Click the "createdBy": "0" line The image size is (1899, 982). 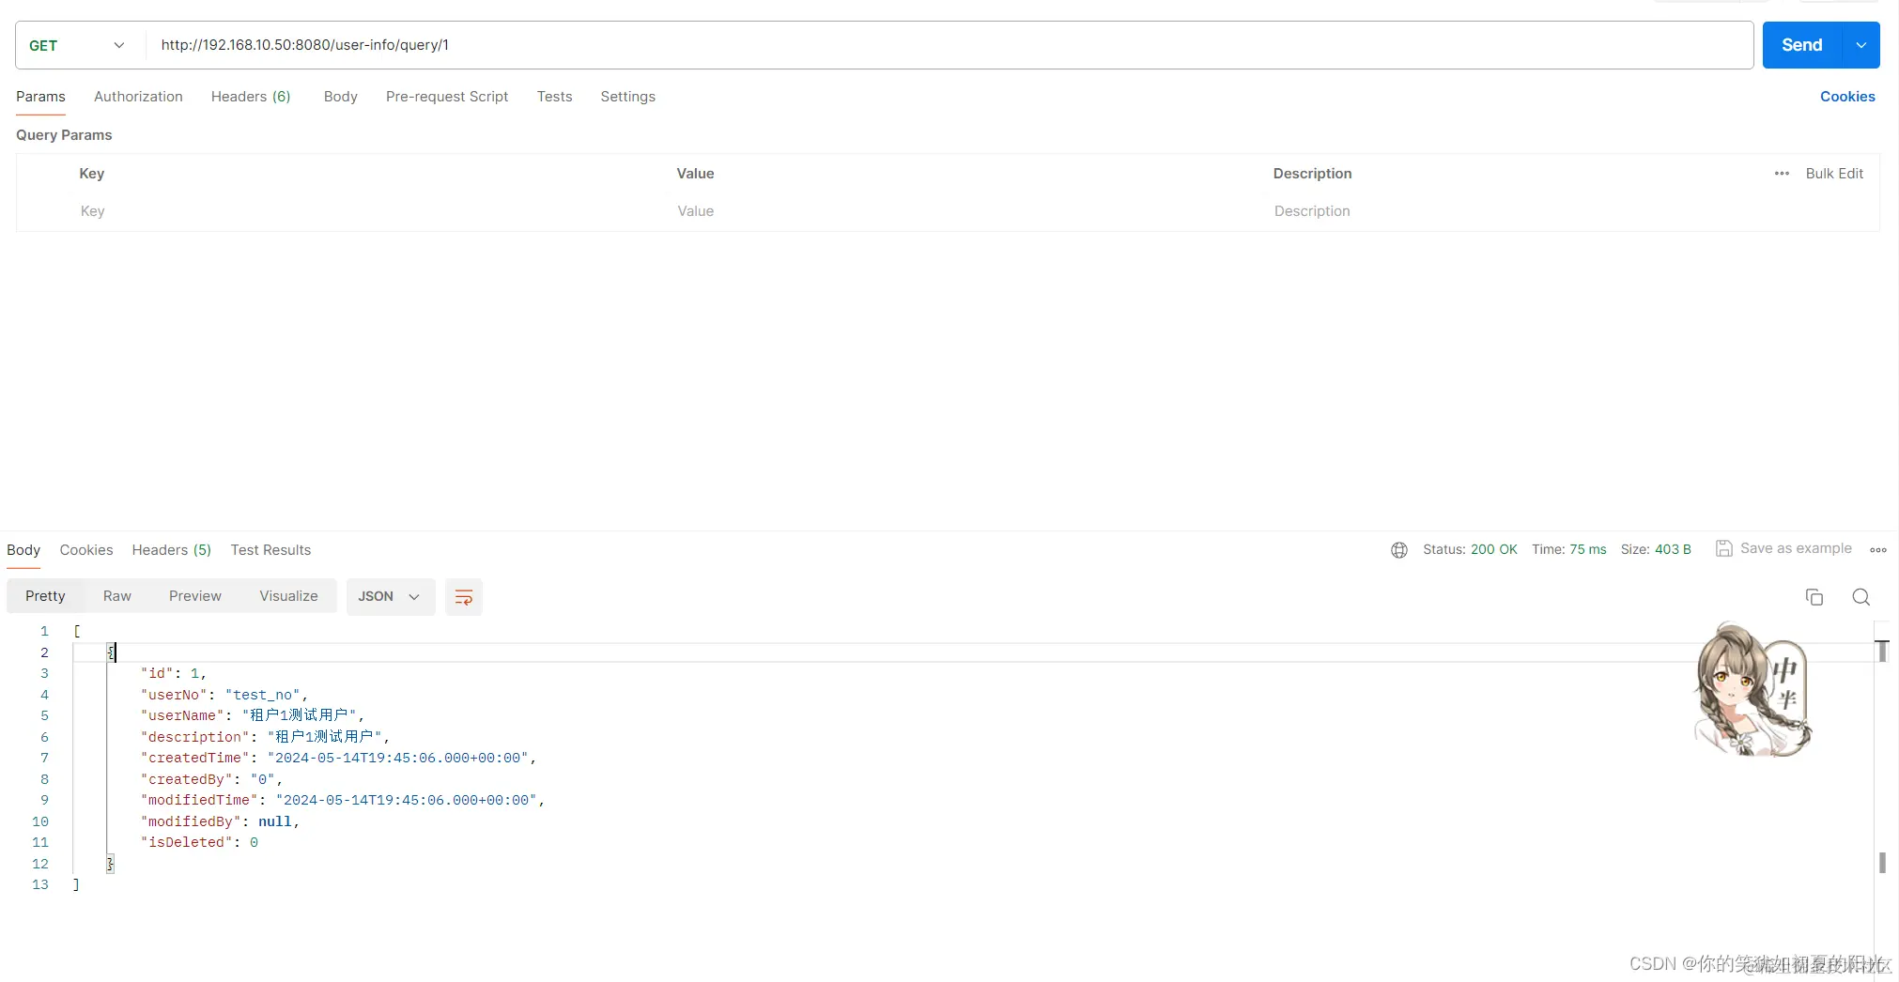point(211,779)
